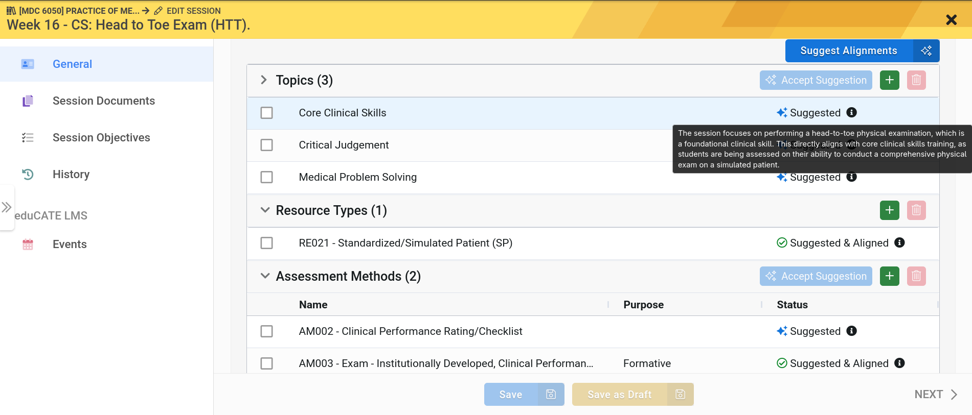Check the Core Clinical Skills checkbox
This screenshot has height=415, width=972.
click(x=266, y=113)
